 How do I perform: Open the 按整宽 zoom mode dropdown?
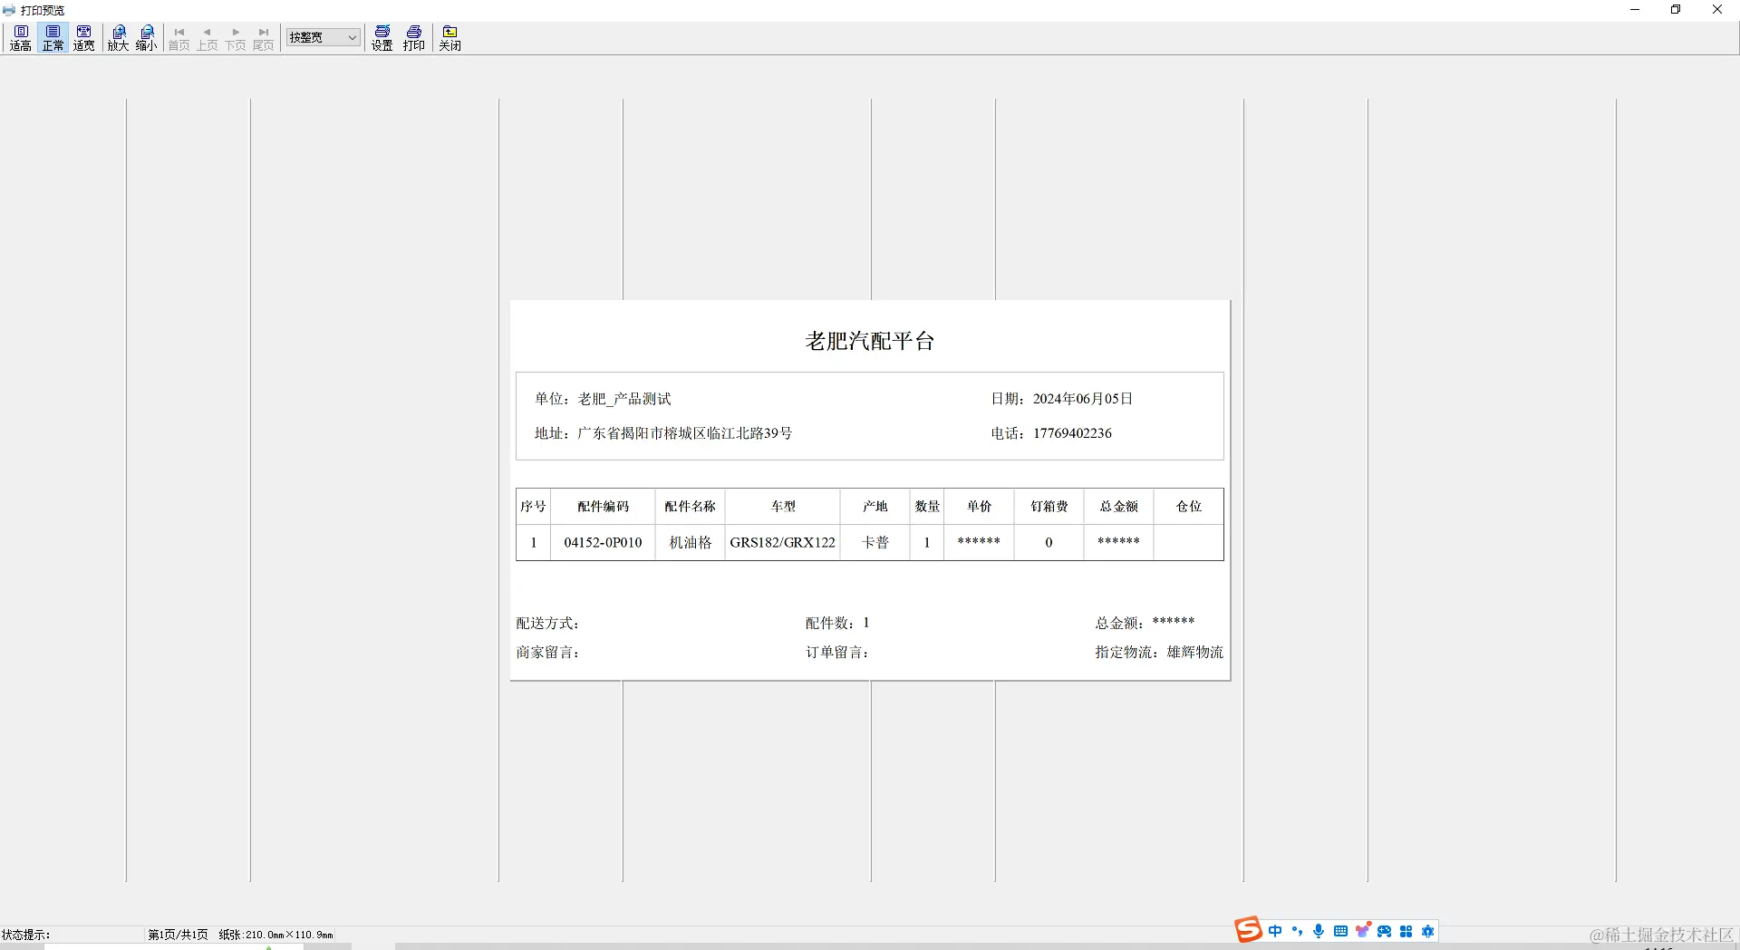pyautogui.click(x=324, y=37)
